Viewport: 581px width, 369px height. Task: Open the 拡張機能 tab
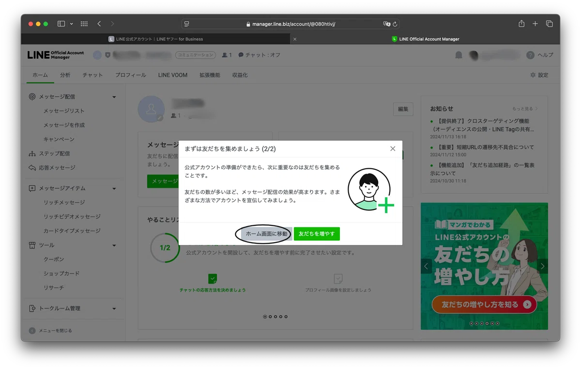coord(210,75)
